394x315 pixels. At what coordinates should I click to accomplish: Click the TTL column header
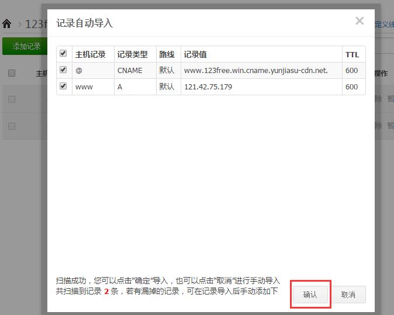352,54
